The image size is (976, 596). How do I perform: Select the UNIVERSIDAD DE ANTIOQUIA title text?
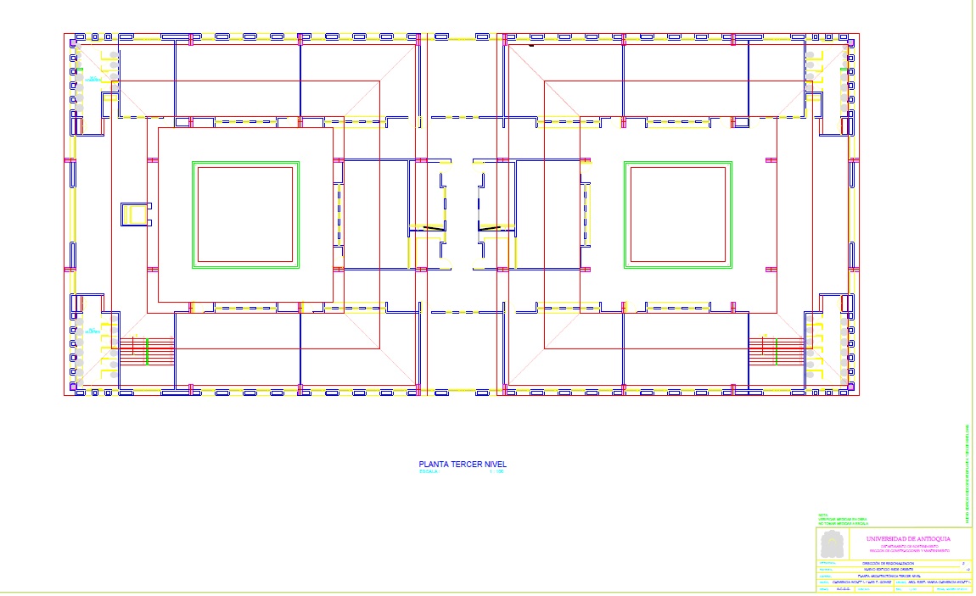(x=907, y=539)
